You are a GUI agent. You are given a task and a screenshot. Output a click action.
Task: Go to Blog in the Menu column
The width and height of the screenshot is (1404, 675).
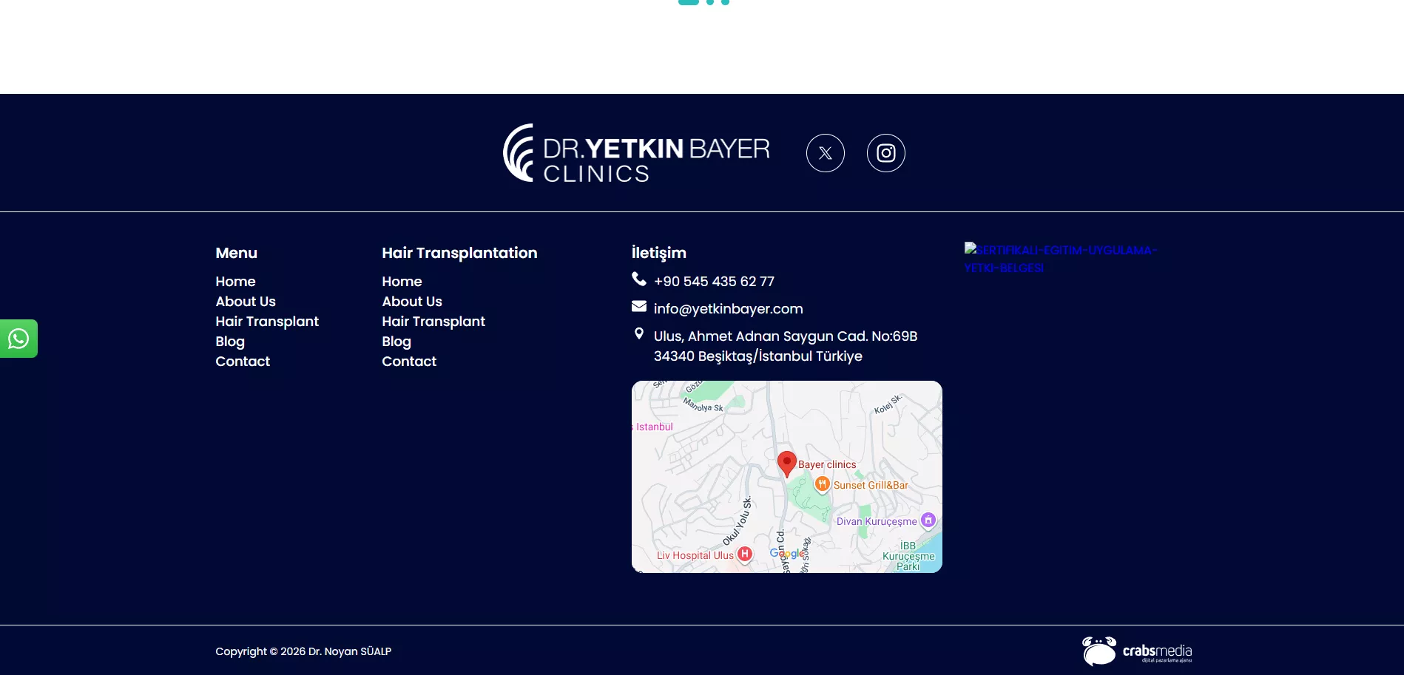point(230,342)
